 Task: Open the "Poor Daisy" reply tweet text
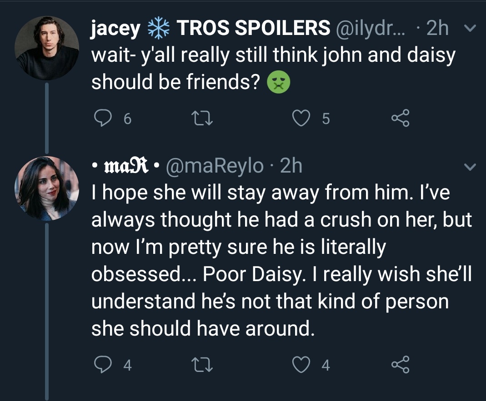(281, 261)
